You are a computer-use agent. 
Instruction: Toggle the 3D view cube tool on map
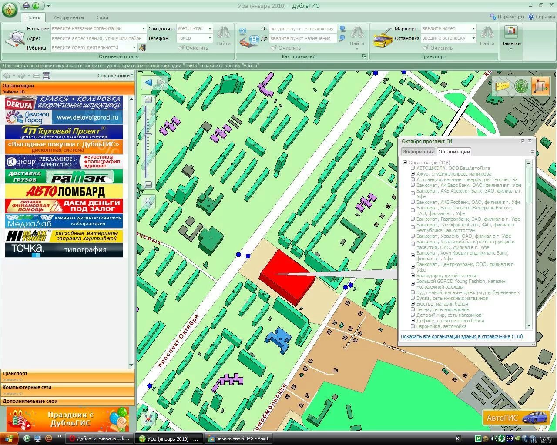pos(540,86)
